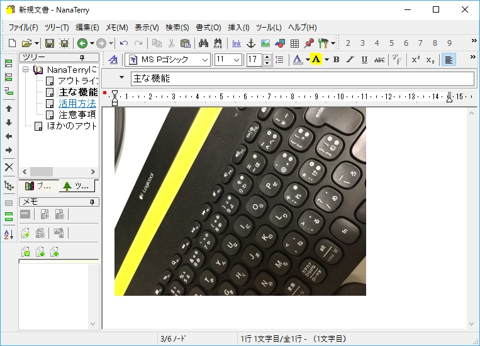
Task: Switch to the ブ... bookmark tab
Action: [38, 185]
